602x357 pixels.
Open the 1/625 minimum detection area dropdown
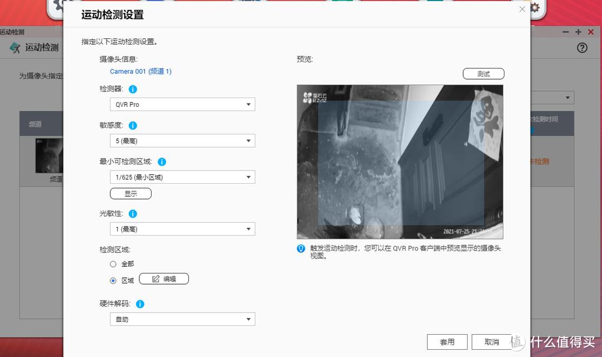tap(182, 176)
